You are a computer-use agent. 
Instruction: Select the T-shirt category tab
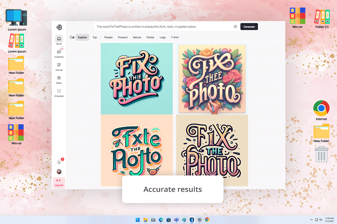[x=175, y=37]
